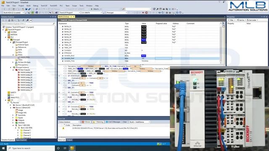Click the TRUE value of variable_Bool
Image resolution: width=269 pixels, height=151 pixels.
(143, 56)
